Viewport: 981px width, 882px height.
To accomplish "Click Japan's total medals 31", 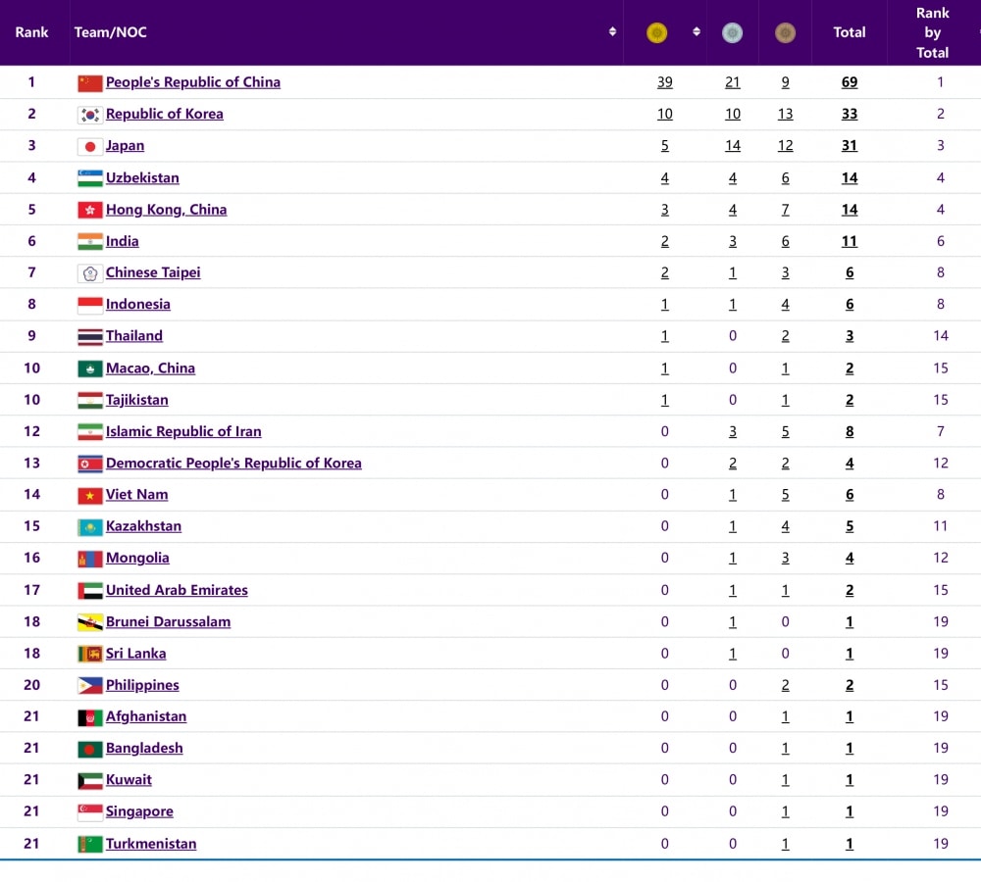I will tap(849, 146).
